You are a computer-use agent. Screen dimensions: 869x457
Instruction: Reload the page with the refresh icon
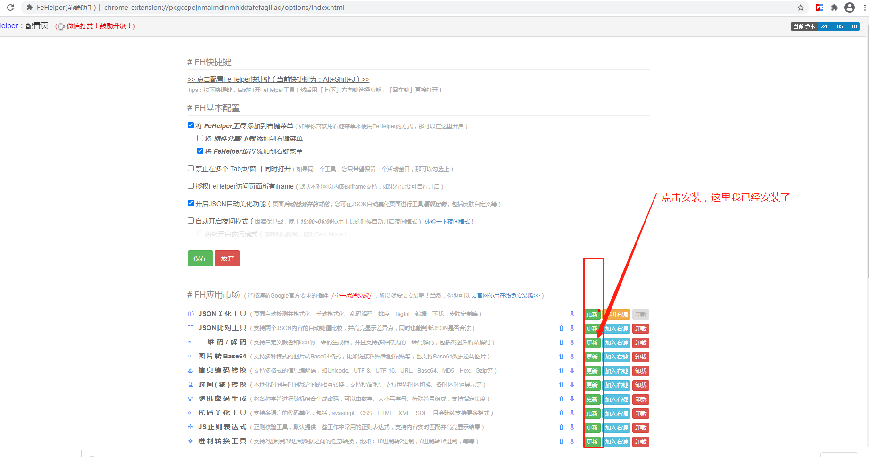pos(10,8)
